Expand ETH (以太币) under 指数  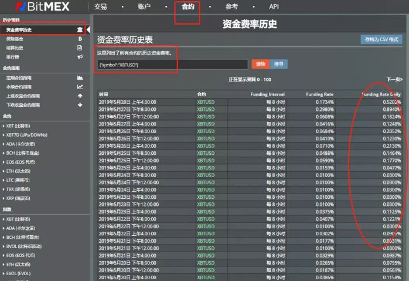point(18,265)
